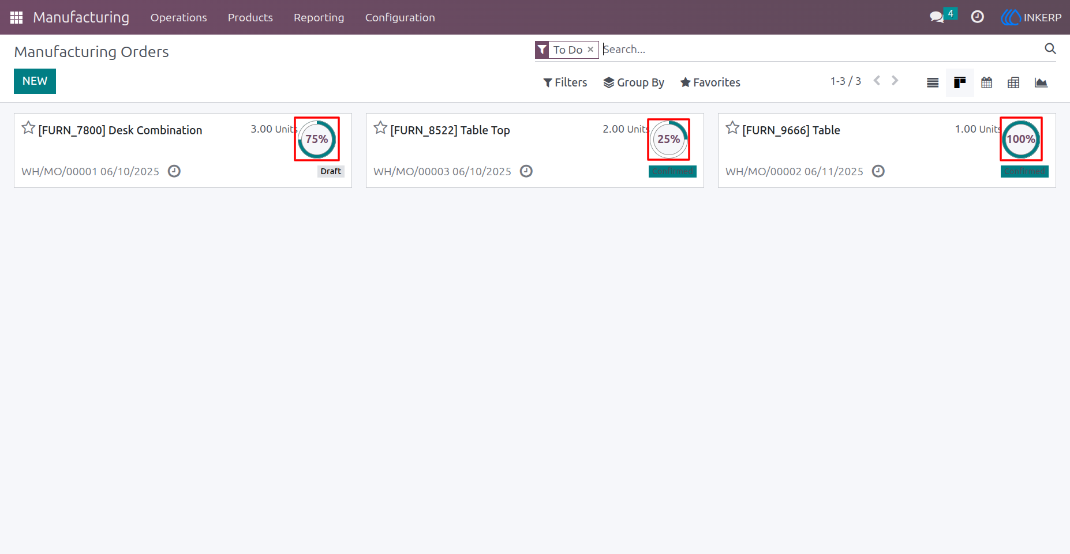Open the Desk Combination order card
The image size is (1070, 554).
pyautogui.click(x=183, y=150)
